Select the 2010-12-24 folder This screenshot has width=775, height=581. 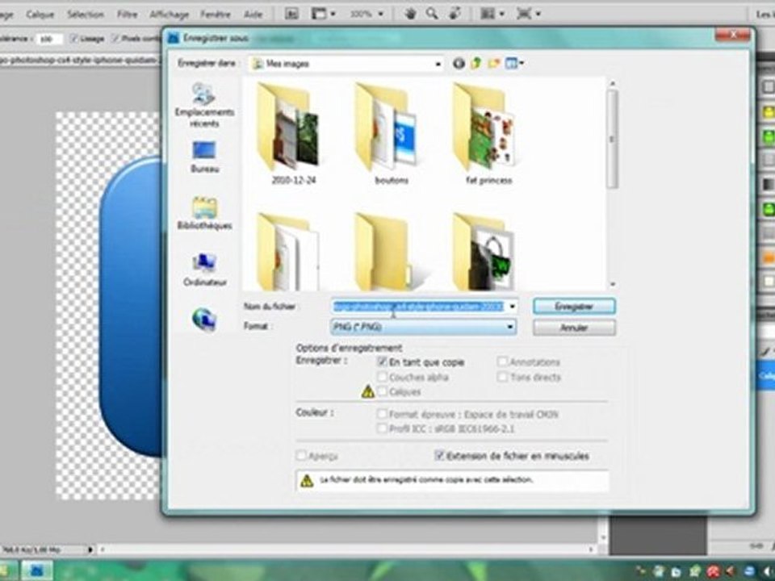click(x=293, y=133)
